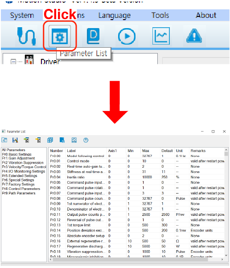Click the Parameter List toolbar icon
The image size is (230, 268).
pos(60,36)
